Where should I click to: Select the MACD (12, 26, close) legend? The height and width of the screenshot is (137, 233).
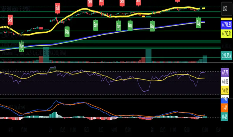point(13,107)
